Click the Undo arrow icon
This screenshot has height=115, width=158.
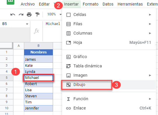[13, 15]
